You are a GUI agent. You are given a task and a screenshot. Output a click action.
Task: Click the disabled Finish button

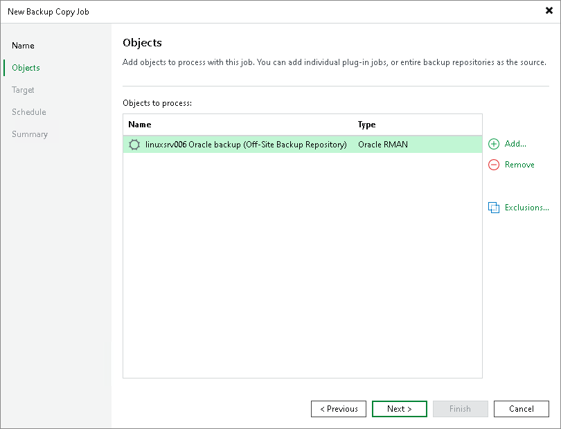(460, 408)
